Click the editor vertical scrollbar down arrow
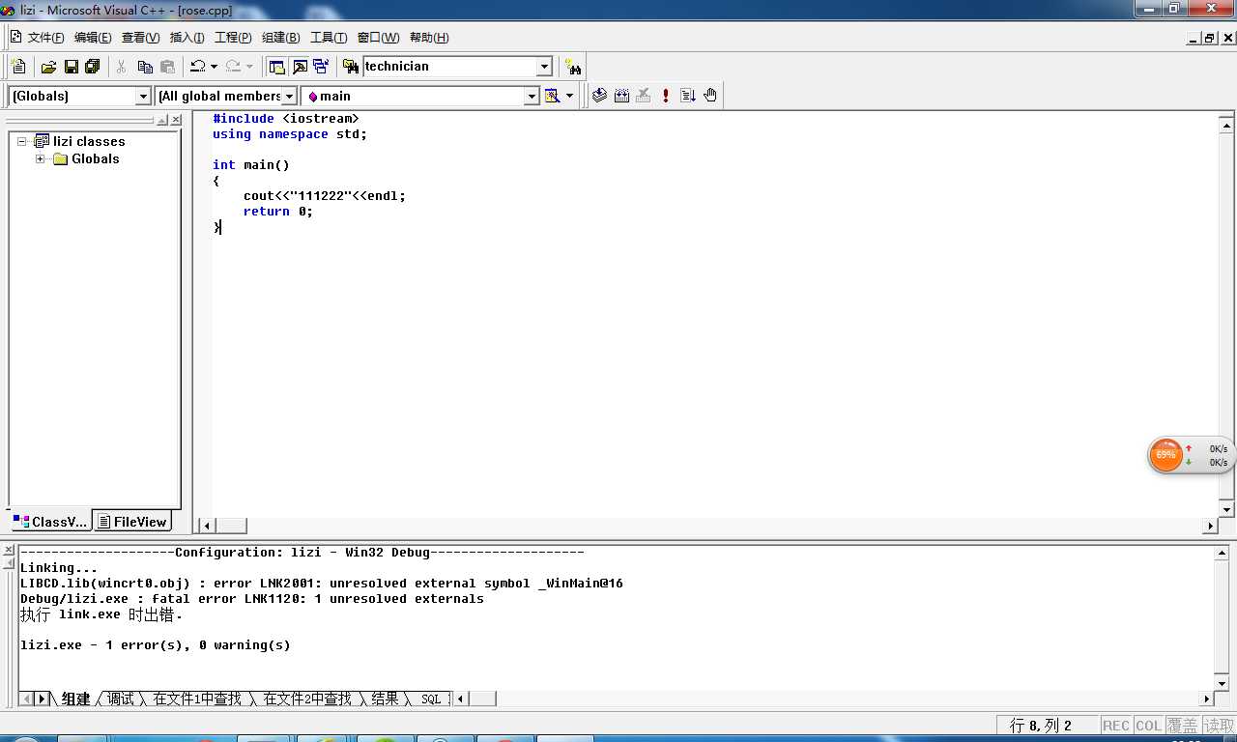Image resolution: width=1237 pixels, height=742 pixels. pyautogui.click(x=1226, y=509)
